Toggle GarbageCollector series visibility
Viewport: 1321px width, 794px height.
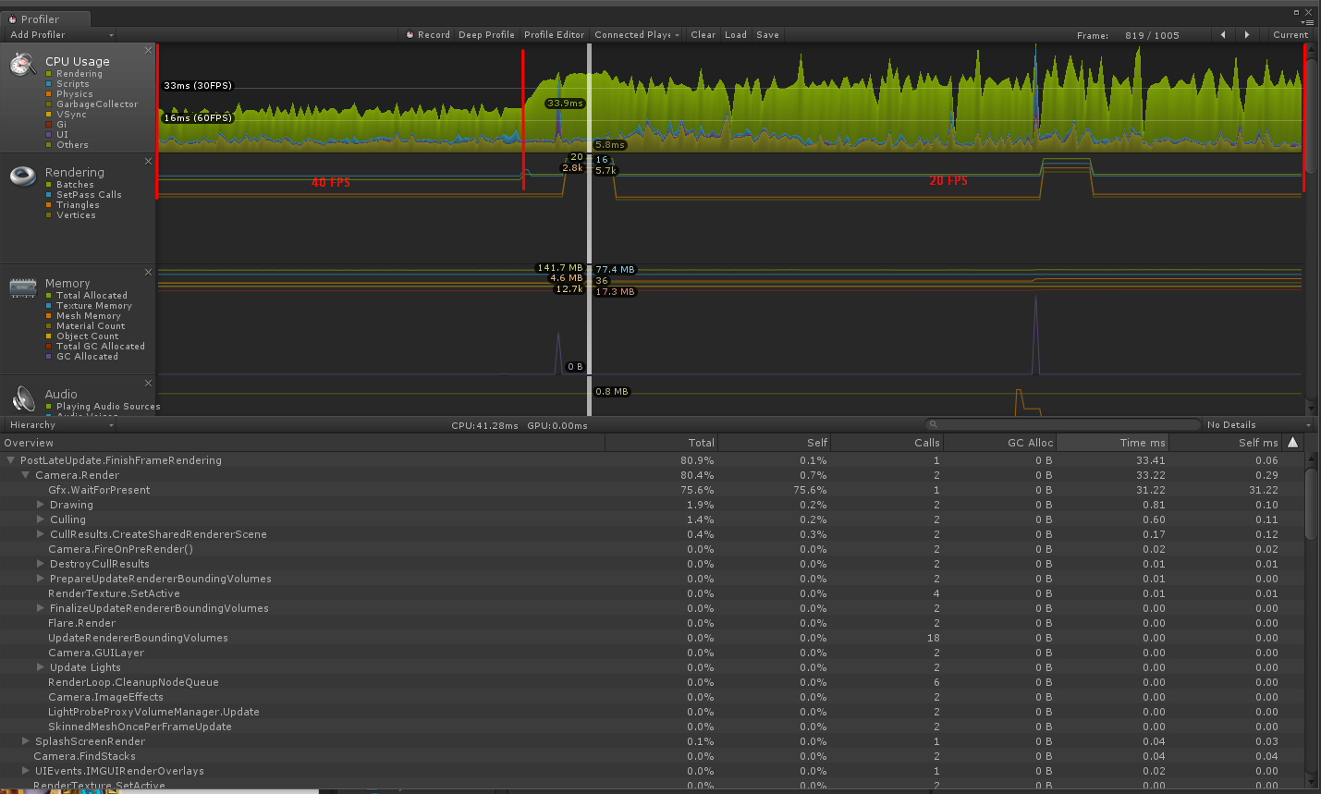(49, 104)
